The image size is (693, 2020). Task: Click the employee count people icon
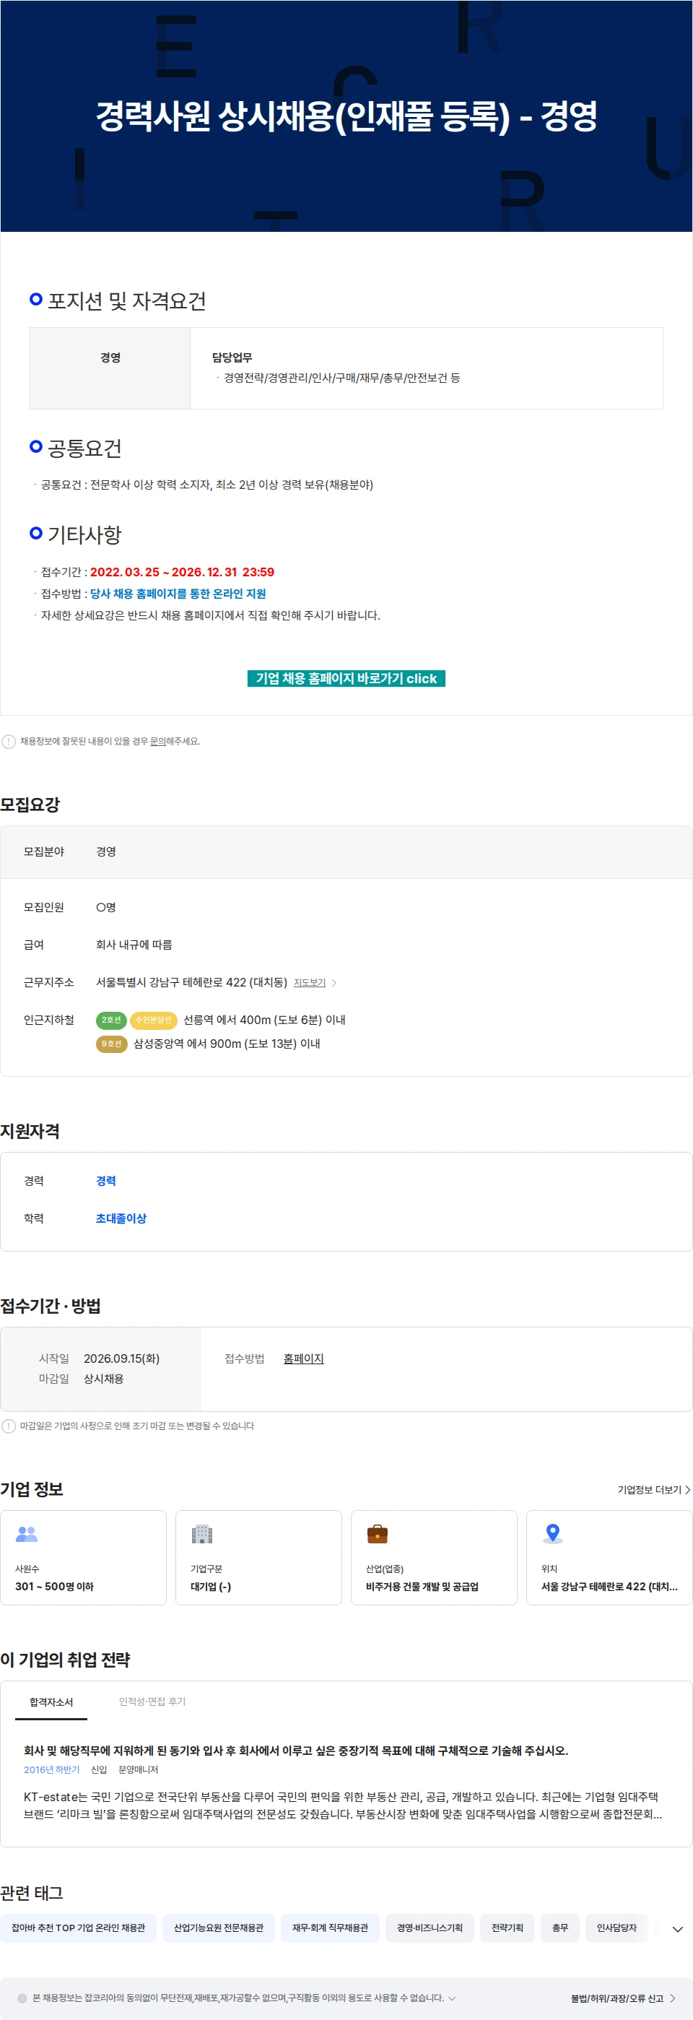point(27,1534)
